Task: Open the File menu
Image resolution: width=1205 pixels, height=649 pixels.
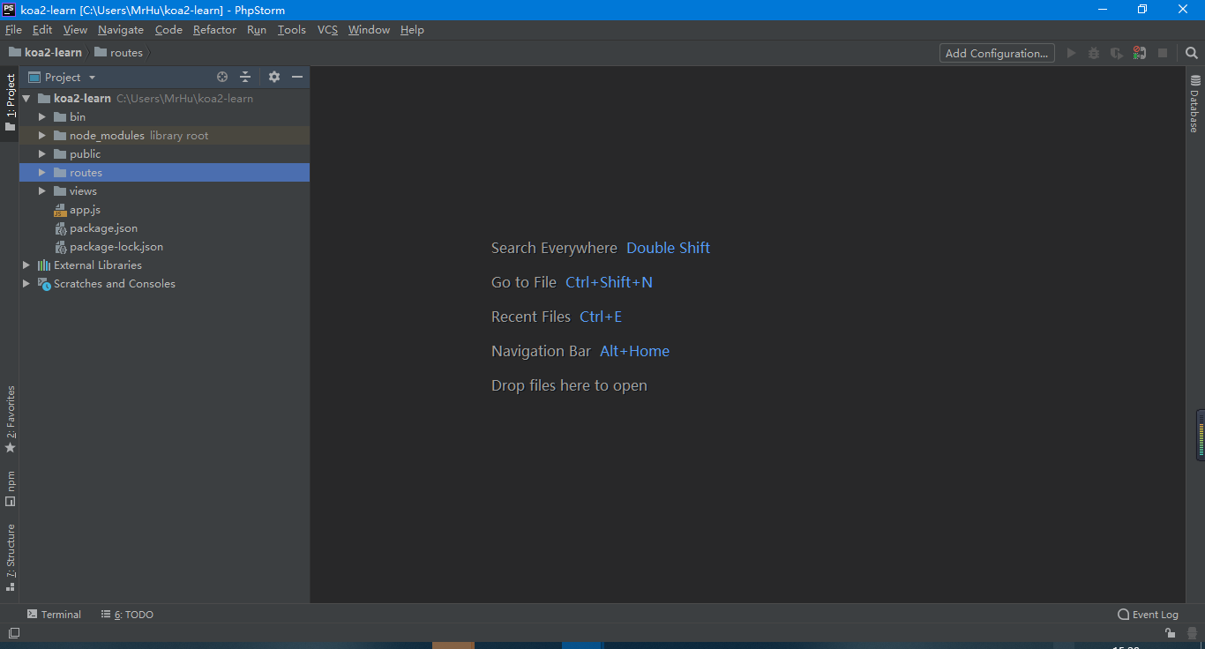Action: click(13, 30)
